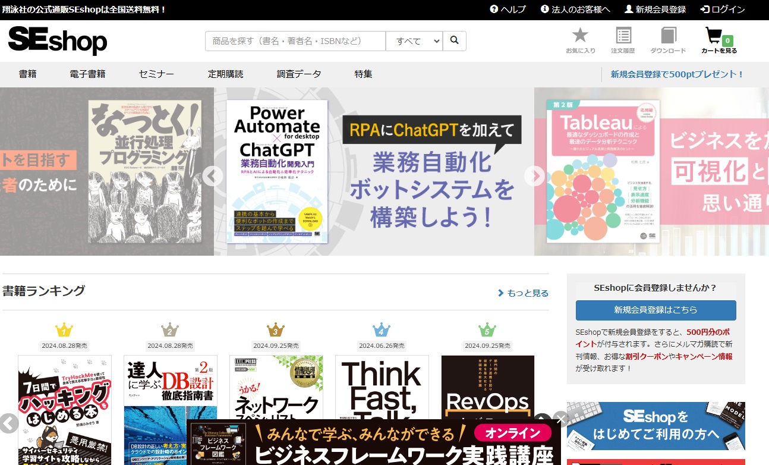This screenshot has width=769, height=465.
Task: Open ネットワークスペシャリスト book cover
Action: [276, 388]
